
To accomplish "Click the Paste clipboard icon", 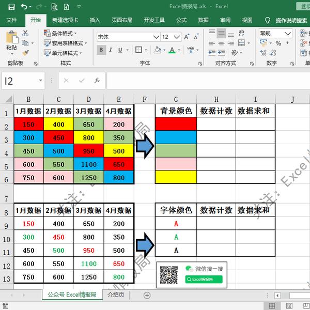I will tap(12, 37).
